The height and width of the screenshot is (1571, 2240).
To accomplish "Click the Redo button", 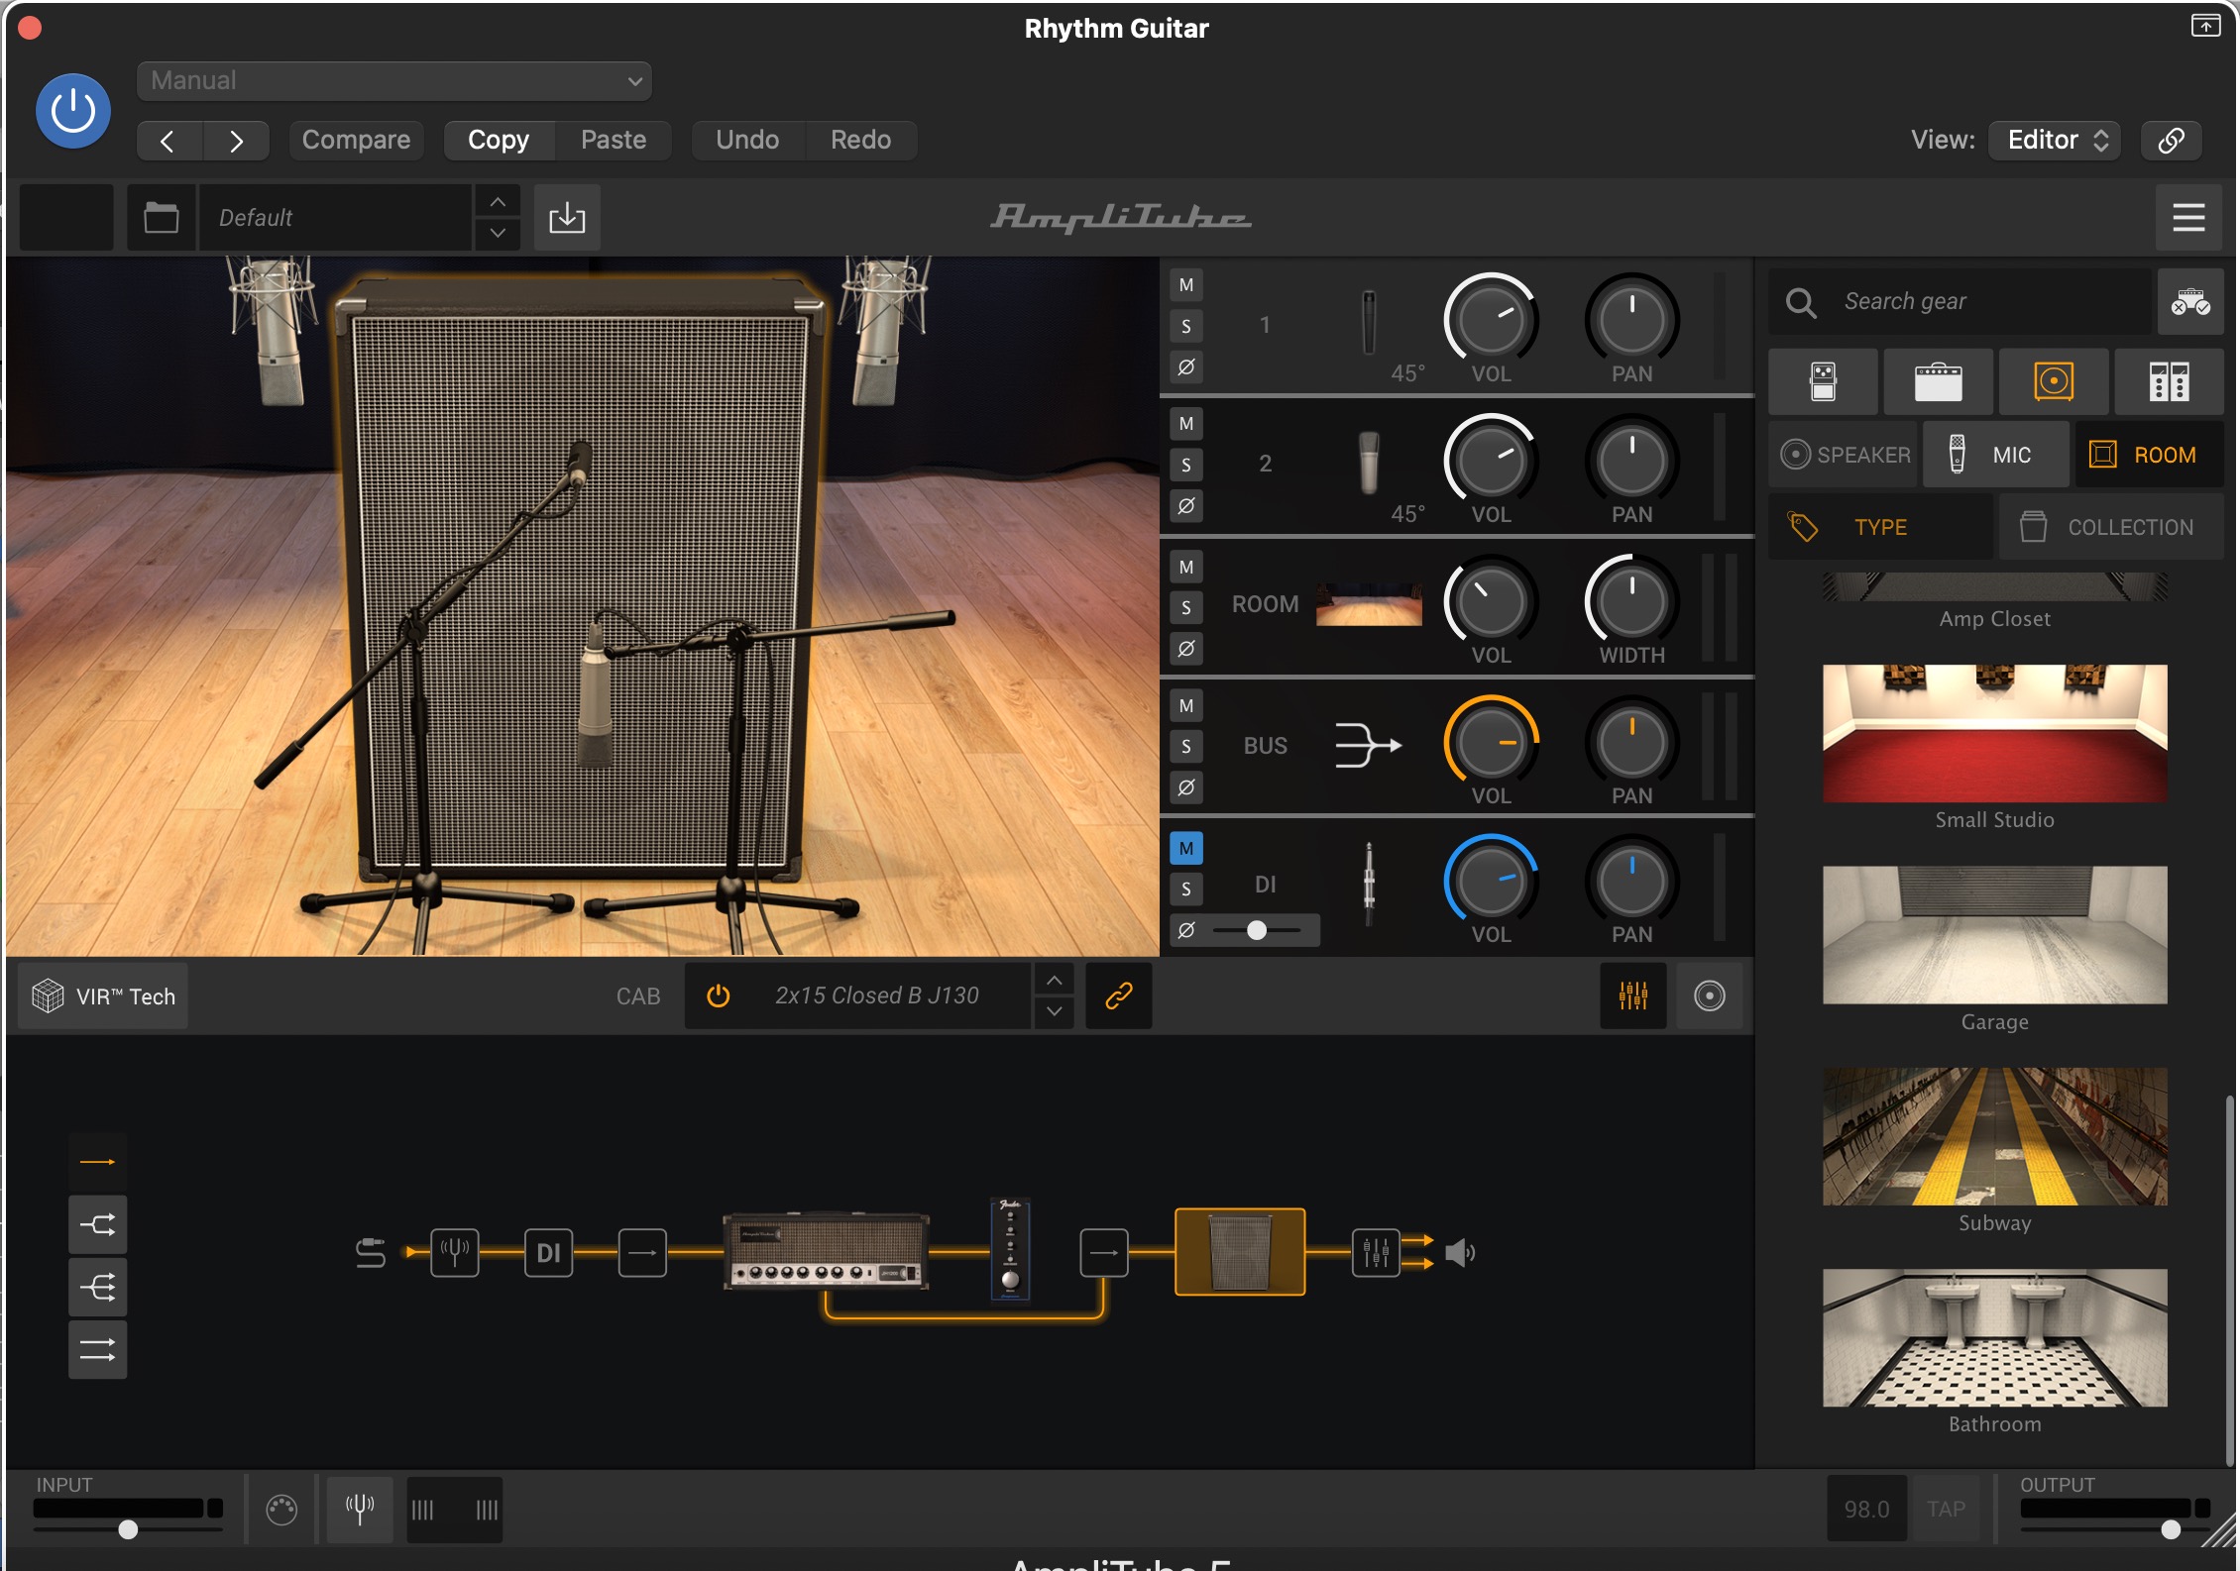I will click(860, 141).
